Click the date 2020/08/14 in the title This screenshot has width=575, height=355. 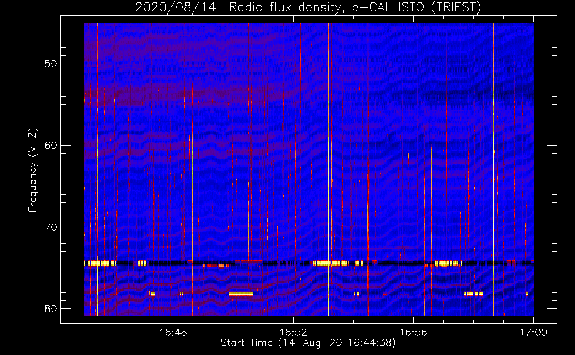point(176,7)
